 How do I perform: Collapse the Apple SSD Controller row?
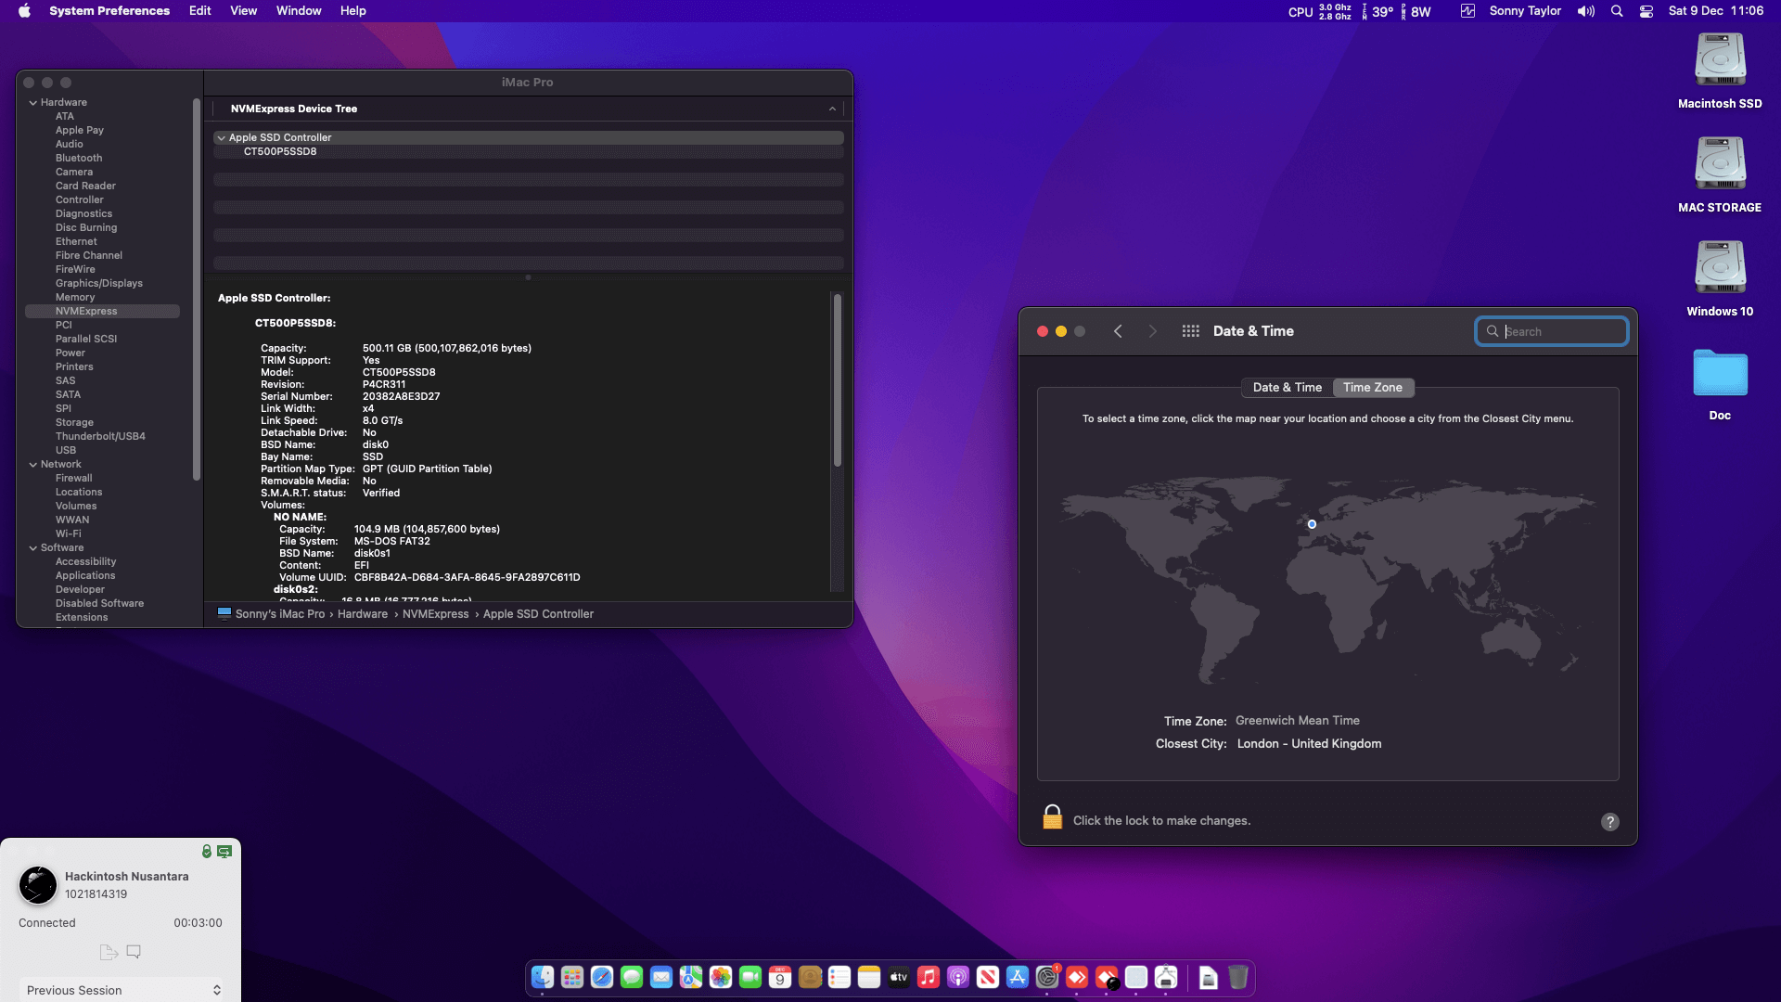222,137
